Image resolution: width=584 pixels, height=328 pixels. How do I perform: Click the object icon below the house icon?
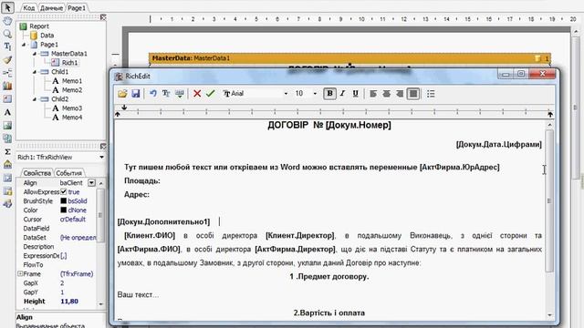coord(7,178)
